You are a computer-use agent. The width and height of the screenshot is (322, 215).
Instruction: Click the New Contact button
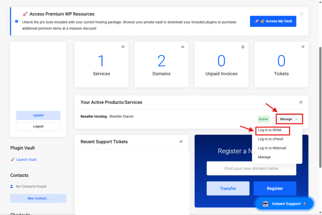38,198
